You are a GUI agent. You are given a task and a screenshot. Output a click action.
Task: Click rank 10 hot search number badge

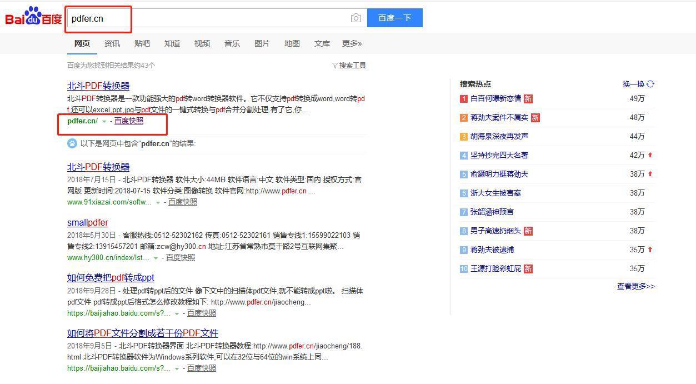[x=464, y=269]
